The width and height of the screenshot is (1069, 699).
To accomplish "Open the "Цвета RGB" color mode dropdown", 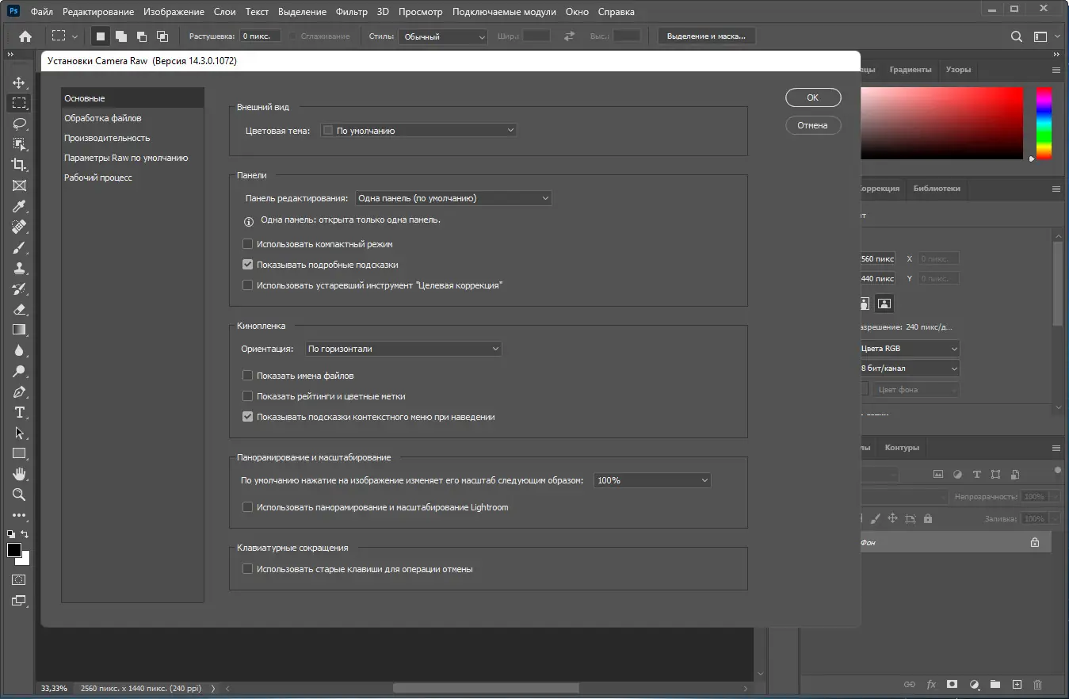I will tap(910, 349).
